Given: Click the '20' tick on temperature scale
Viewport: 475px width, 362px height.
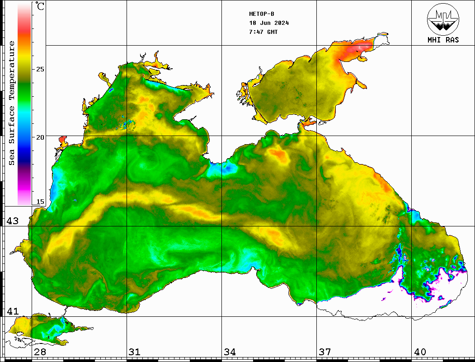Looking at the screenshot, I should [40, 137].
